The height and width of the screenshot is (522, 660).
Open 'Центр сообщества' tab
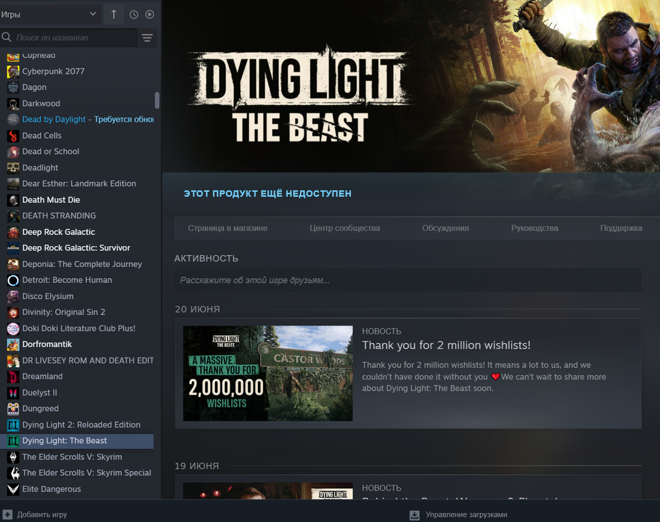tap(345, 228)
